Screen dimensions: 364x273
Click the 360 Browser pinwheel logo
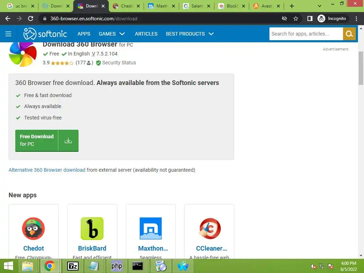23,54
